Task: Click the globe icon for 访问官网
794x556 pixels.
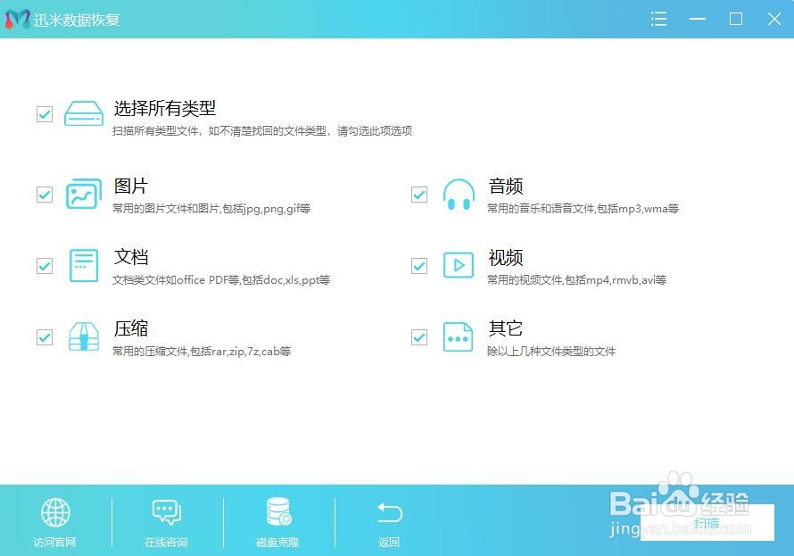Action: [54, 512]
